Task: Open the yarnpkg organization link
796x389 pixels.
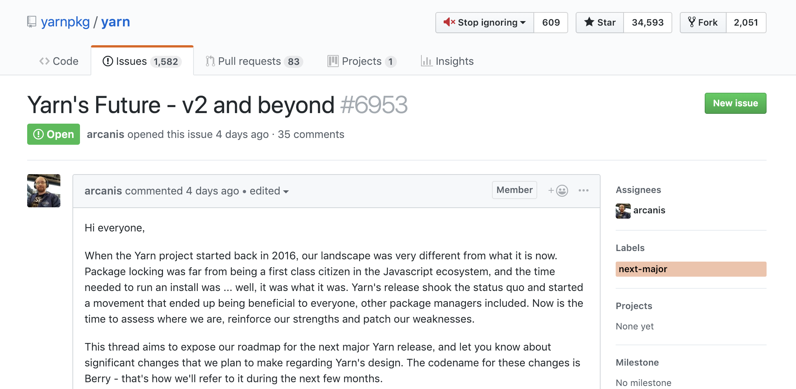Action: [65, 22]
